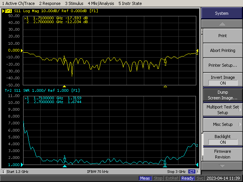This screenshot has width=243, height=182.
Task: Select the Tr1 active trace label
Action: coord(8,11)
